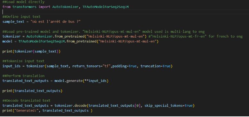Click the 'transformers' module name
The image size is (249, 117).
[25, 7]
